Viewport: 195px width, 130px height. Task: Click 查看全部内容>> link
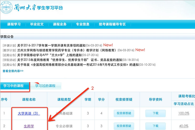[13, 71]
